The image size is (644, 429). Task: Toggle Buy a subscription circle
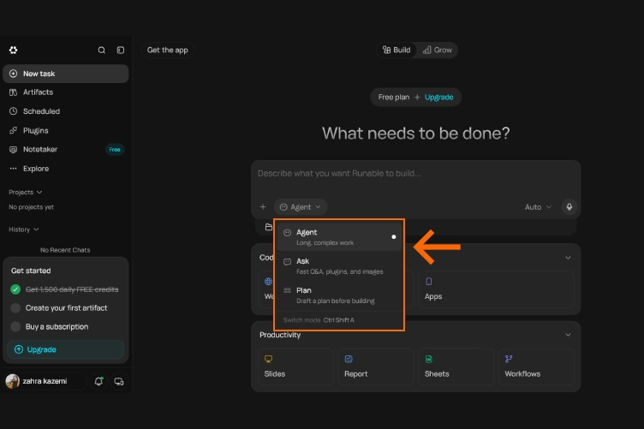pos(15,327)
